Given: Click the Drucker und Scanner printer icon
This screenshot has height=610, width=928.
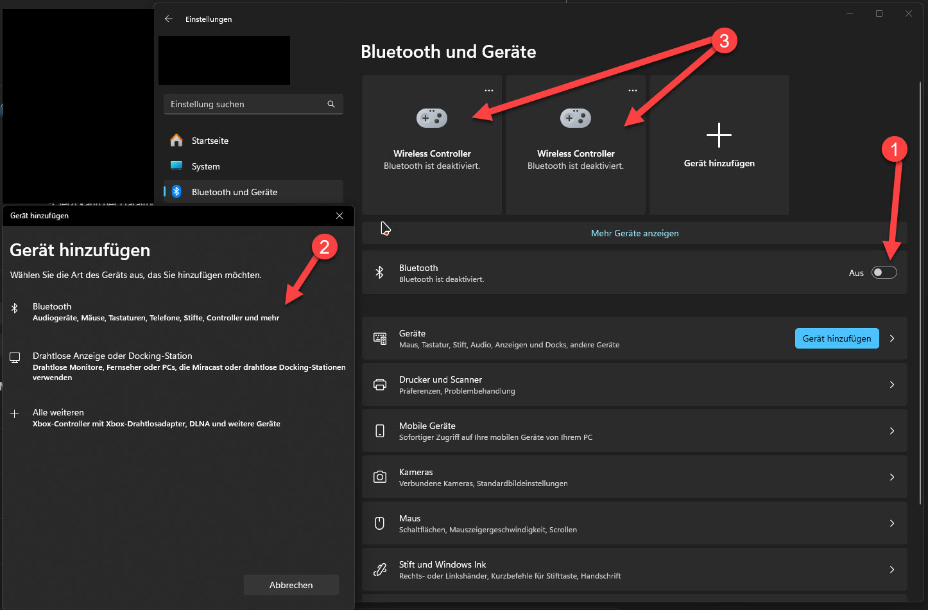Looking at the screenshot, I should pos(380,385).
